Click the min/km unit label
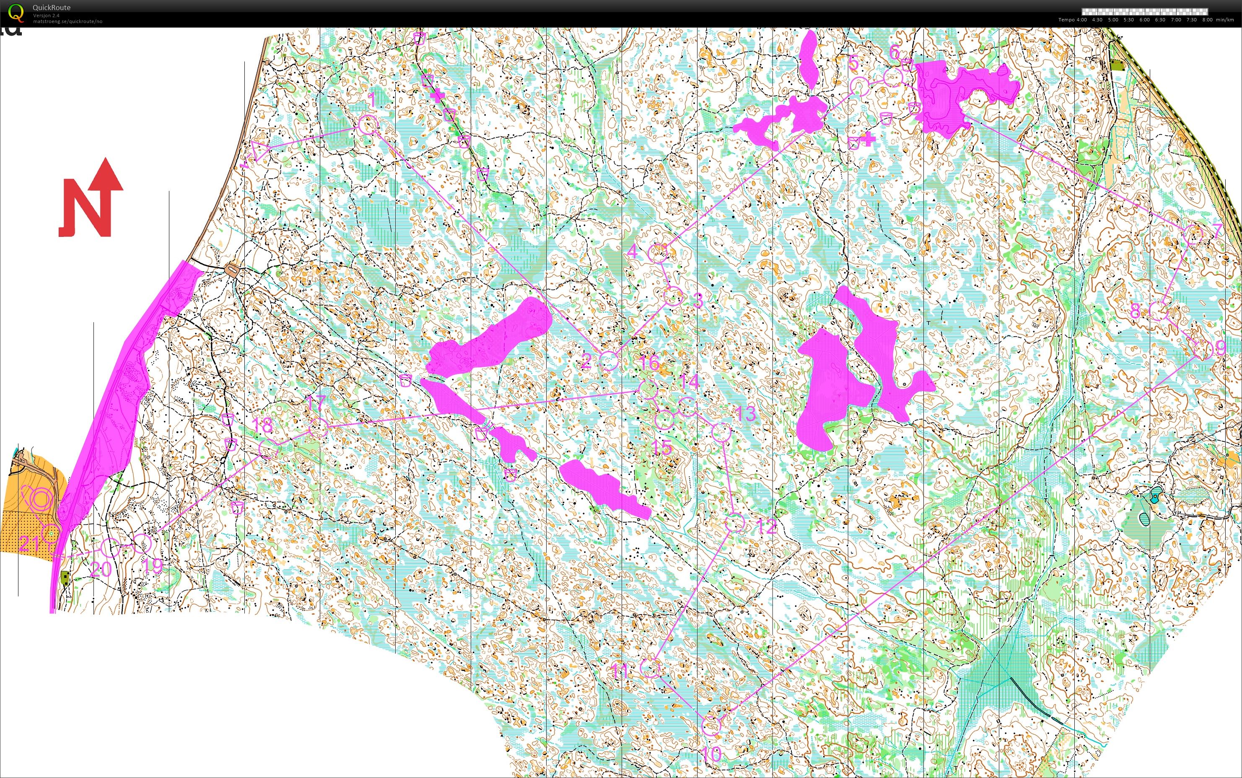1242x778 pixels. 1225,20
